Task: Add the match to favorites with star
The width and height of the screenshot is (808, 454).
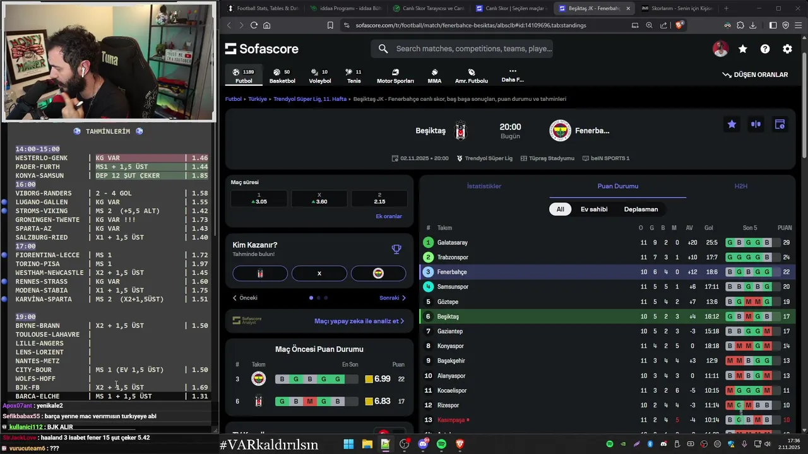Action: pos(732,124)
